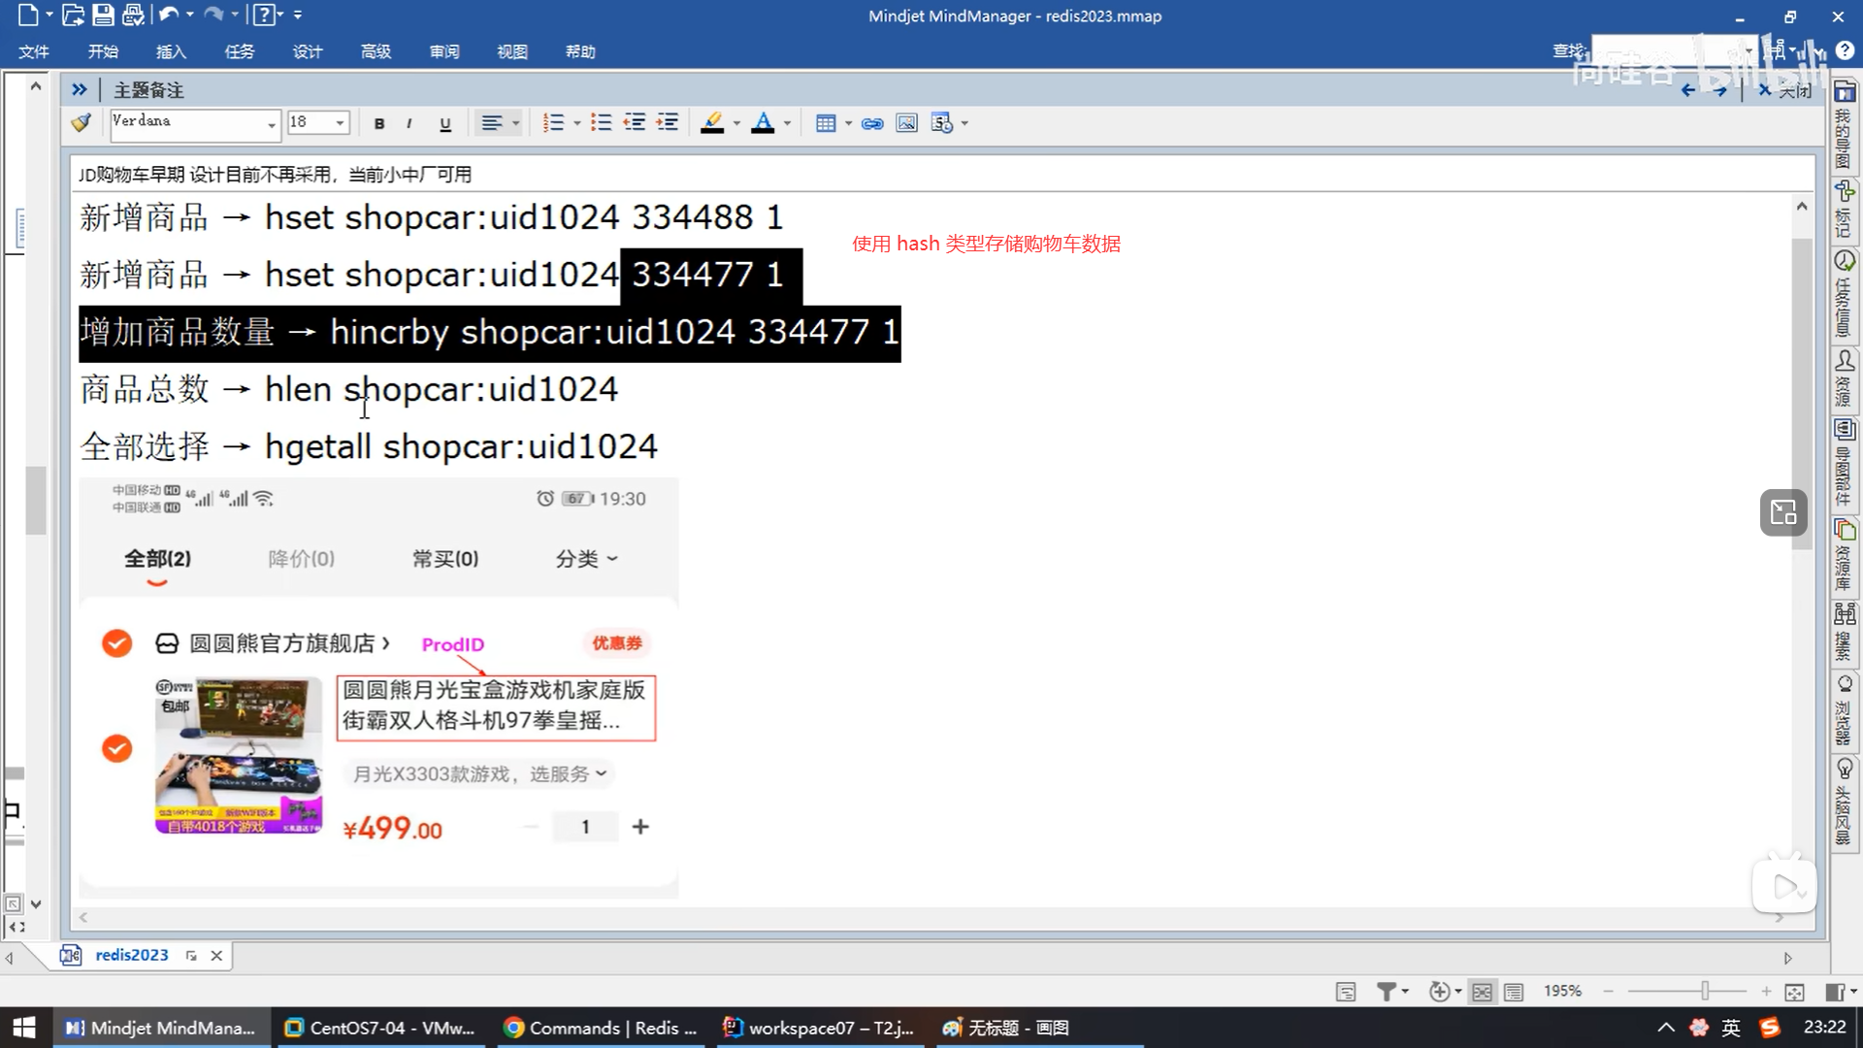Close the notes pane with 关闭
The height and width of the screenshot is (1048, 1863).
(x=1786, y=90)
